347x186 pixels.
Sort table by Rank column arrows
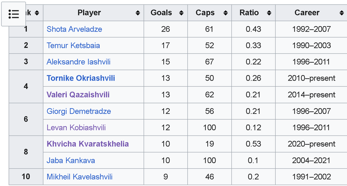pos(37,13)
